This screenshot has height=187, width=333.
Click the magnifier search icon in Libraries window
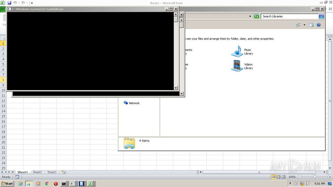[321, 16]
